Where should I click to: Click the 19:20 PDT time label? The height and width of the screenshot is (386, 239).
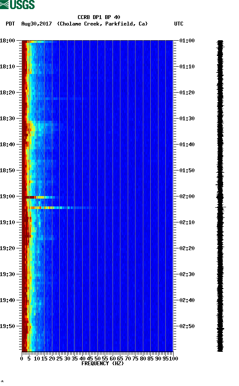(x=8, y=248)
